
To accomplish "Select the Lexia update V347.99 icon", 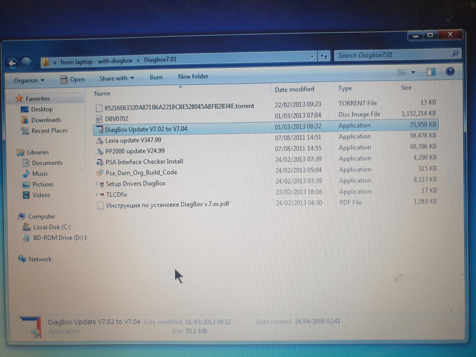I will [100, 140].
